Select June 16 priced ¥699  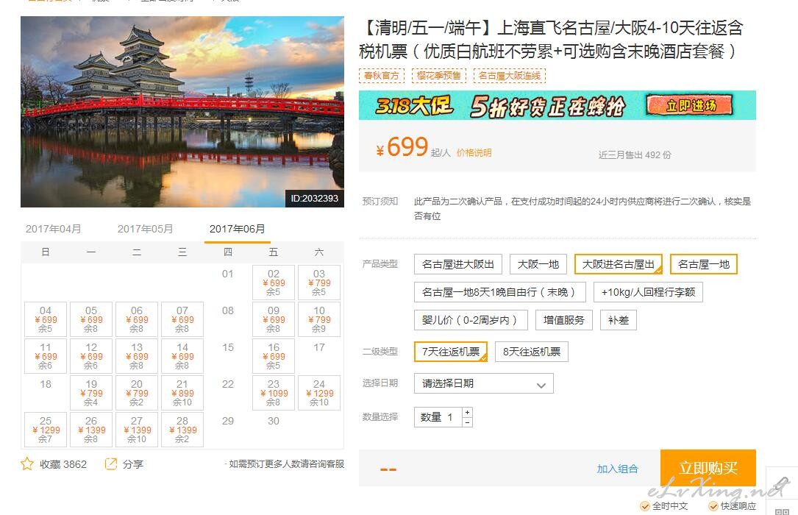coord(274,355)
